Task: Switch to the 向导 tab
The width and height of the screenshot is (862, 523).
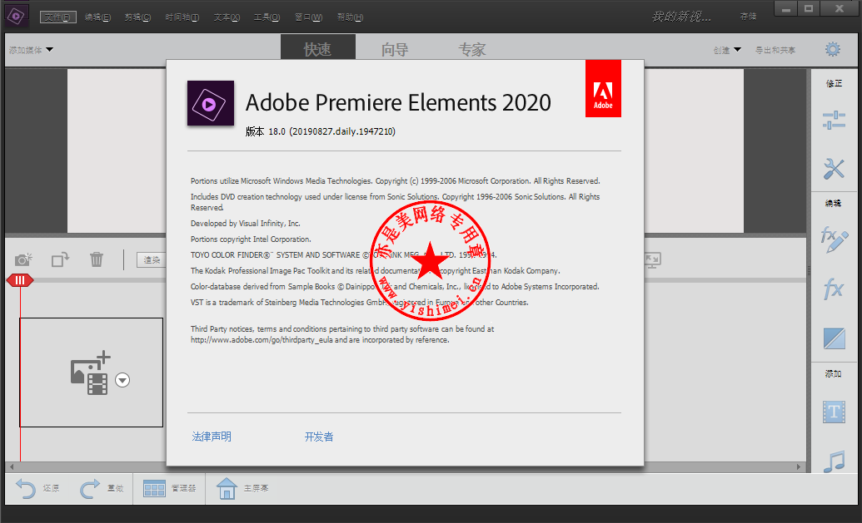Action: (x=395, y=49)
